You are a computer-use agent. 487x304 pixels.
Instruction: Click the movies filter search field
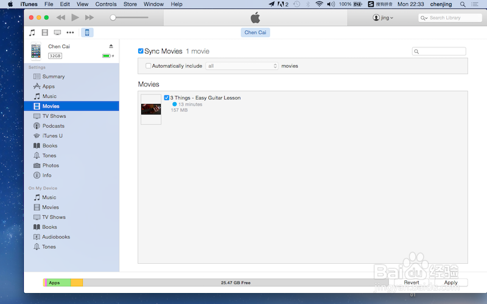[439, 52]
